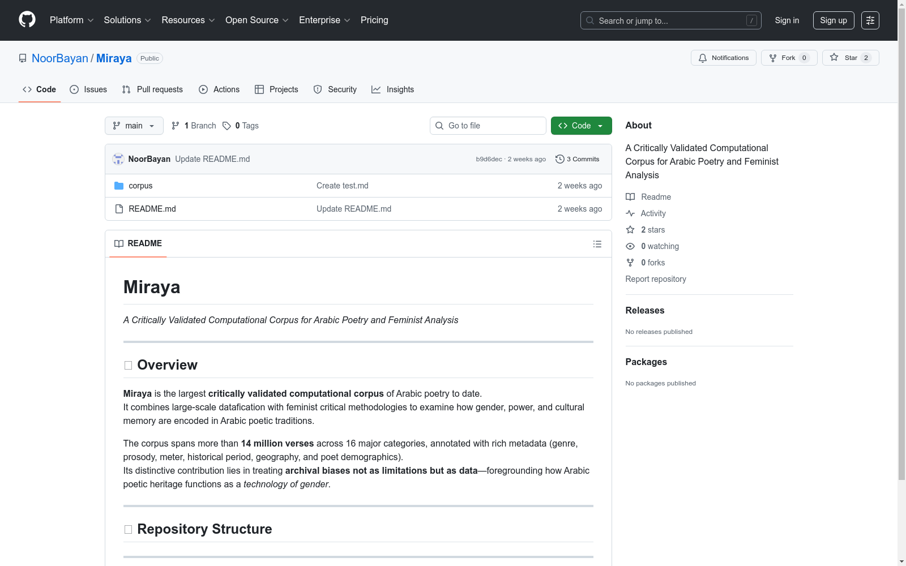Click the NoorBayan avatar in commit row
Screen dimensions: 906x566
click(x=118, y=159)
